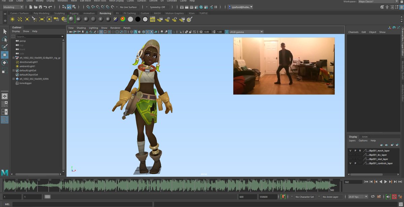Select lonedigger audio node in Outliner

point(25,83)
